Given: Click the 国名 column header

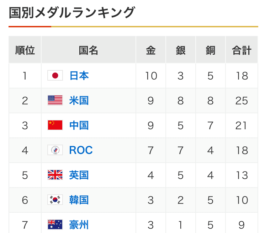Looking at the screenshot, I should (88, 50).
